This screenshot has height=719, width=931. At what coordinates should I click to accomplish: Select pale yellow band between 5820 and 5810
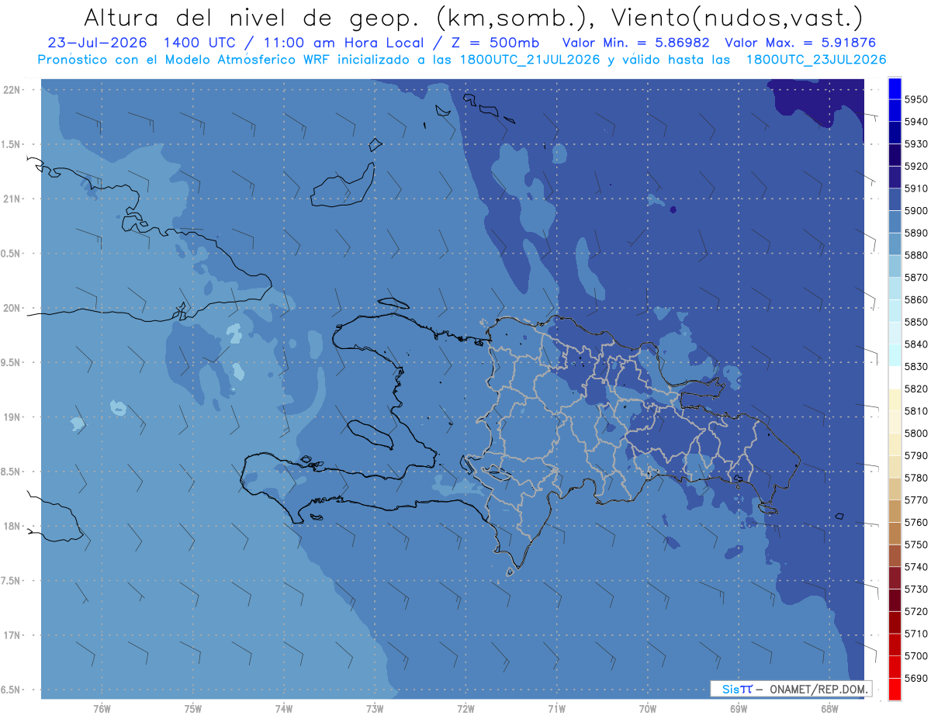tap(895, 399)
